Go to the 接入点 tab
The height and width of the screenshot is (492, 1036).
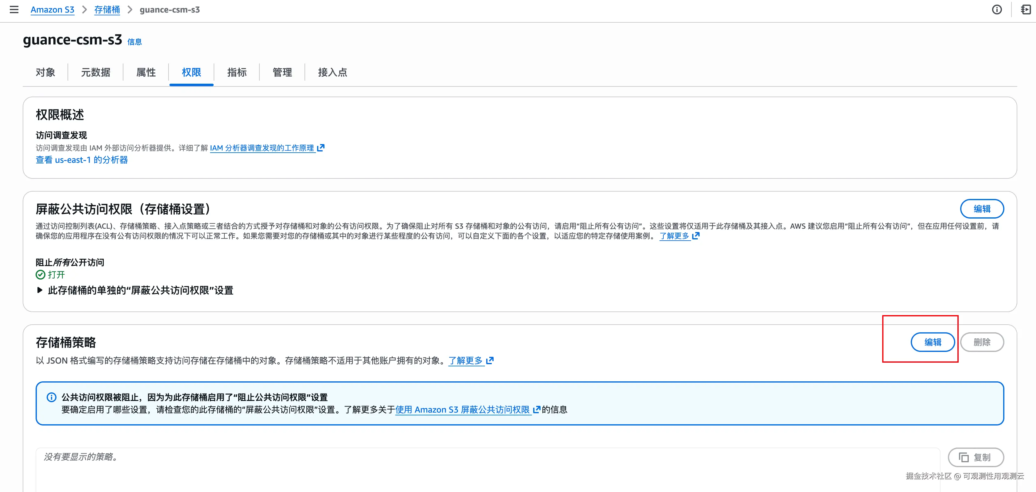[x=332, y=72]
